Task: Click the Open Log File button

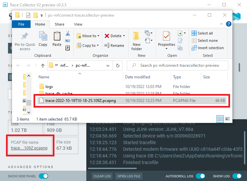Action: (129, 176)
